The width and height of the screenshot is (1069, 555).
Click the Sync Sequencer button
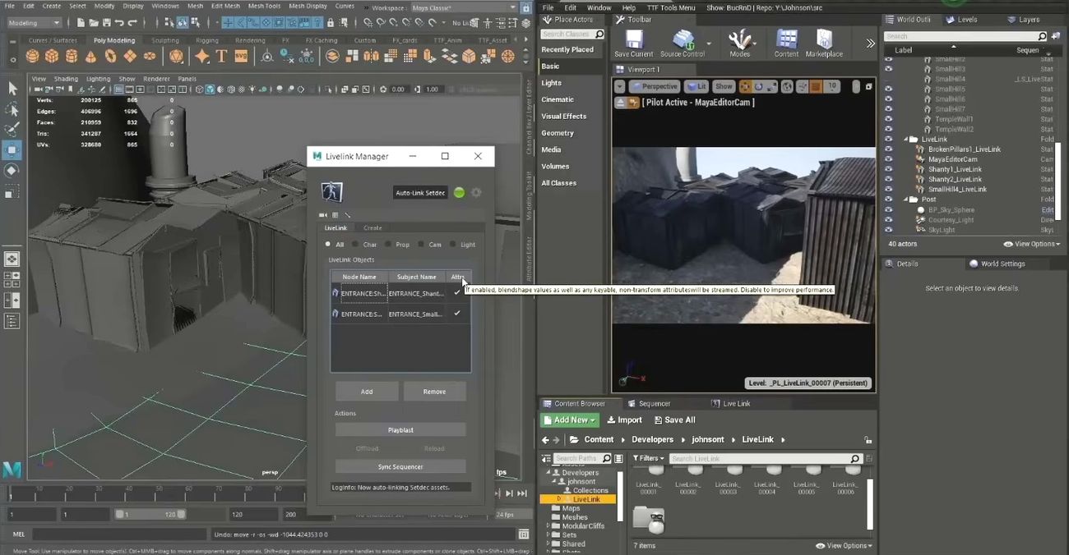click(400, 466)
